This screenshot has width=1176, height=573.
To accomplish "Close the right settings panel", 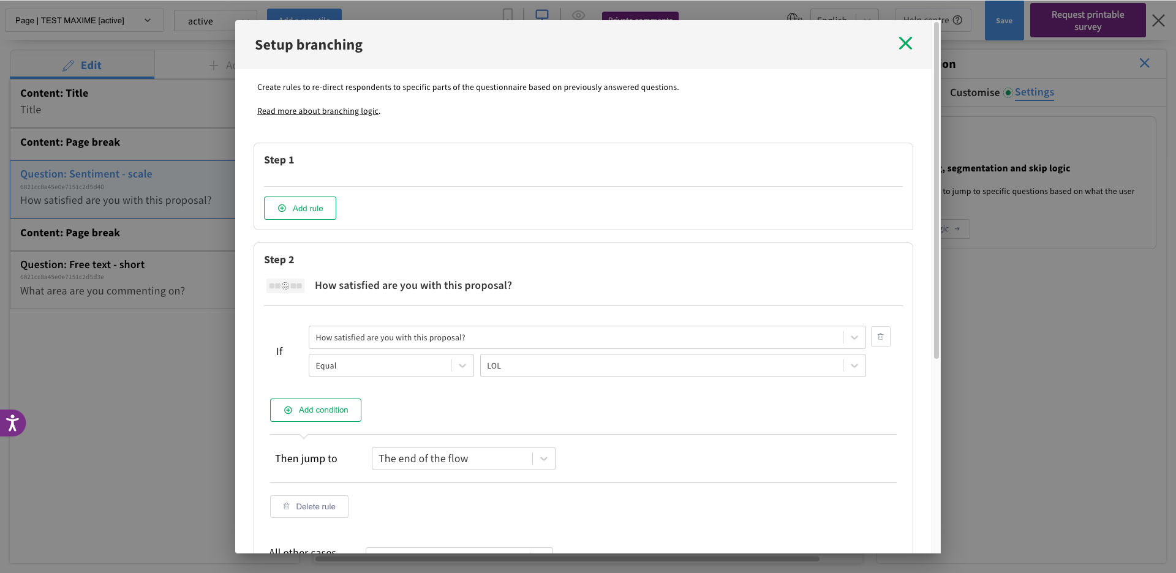I will pyautogui.click(x=1144, y=63).
